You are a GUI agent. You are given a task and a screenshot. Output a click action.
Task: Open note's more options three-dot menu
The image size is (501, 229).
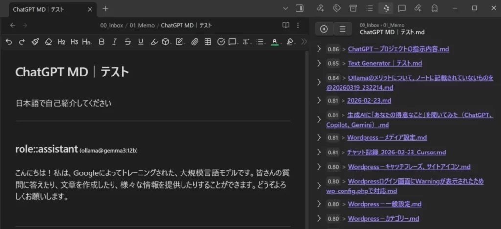[x=298, y=25]
